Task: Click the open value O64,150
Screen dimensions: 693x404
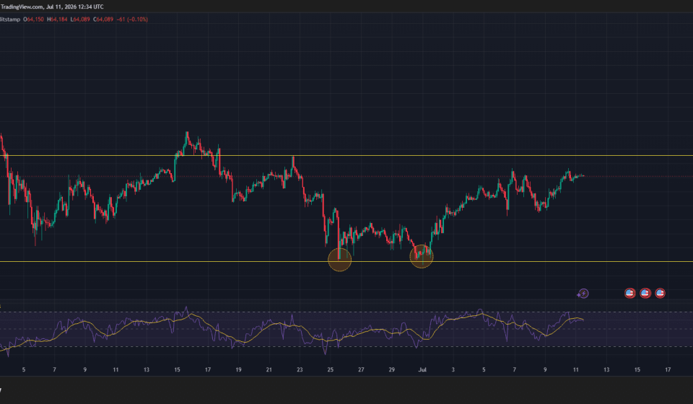Action: (x=34, y=19)
